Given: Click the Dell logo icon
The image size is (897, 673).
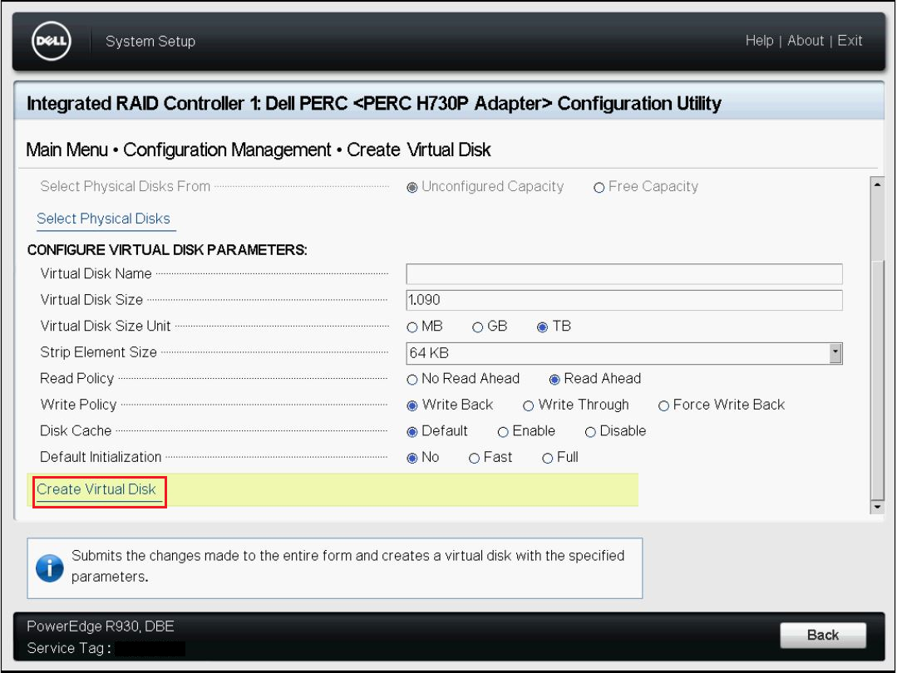Looking at the screenshot, I should (x=51, y=41).
